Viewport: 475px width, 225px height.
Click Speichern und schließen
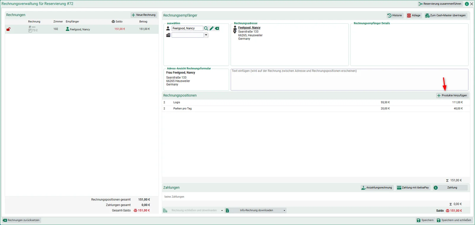coord(454,220)
